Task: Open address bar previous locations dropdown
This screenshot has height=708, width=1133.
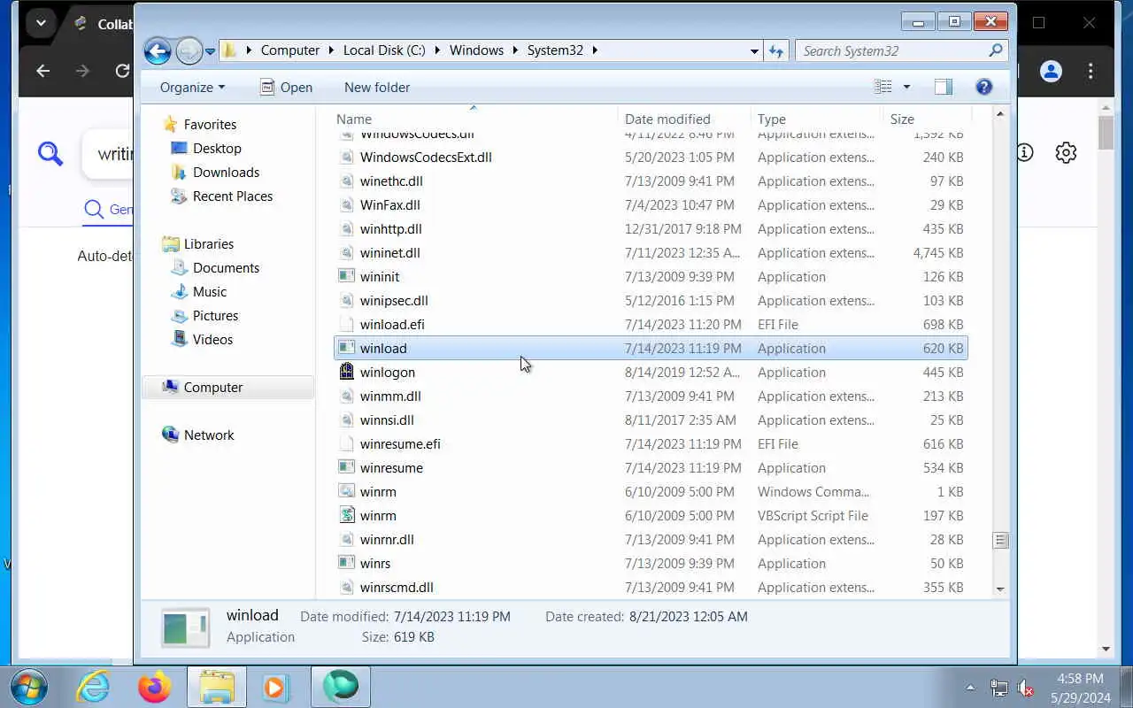Action: point(754,51)
